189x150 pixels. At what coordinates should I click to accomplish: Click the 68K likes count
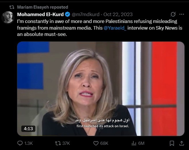(x=104, y=143)
